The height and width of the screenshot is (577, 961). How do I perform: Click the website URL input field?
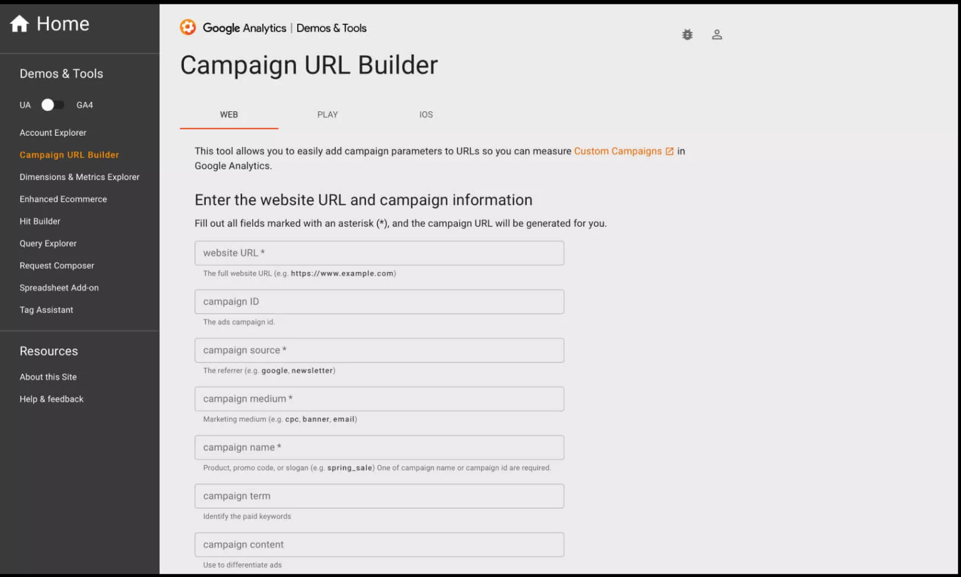[x=379, y=253]
